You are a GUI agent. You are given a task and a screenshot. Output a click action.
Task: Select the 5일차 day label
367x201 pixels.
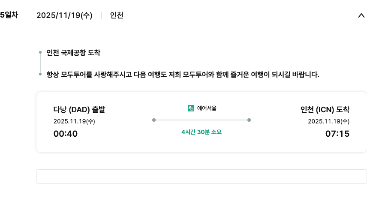tap(9, 15)
